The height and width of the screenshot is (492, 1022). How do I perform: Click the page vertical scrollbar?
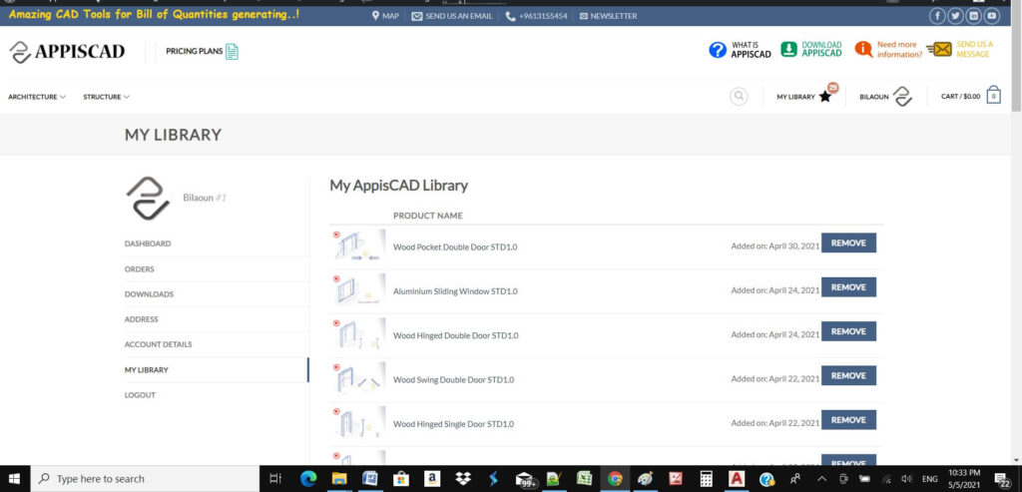tap(1016, 59)
